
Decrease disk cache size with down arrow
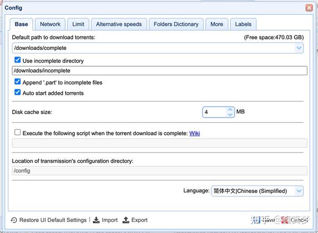pos(230,114)
